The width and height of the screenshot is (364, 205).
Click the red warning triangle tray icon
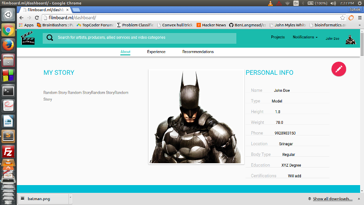click(279, 3)
